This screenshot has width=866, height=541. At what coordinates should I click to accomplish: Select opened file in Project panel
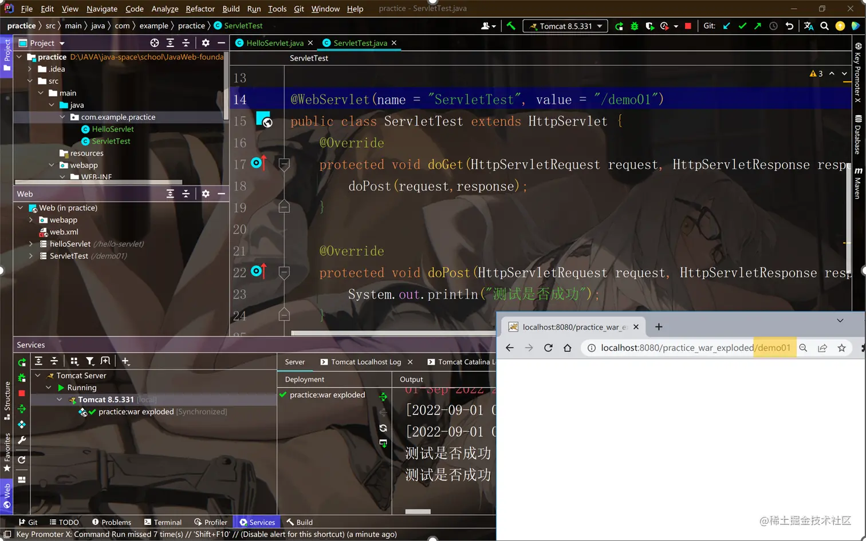(155, 43)
